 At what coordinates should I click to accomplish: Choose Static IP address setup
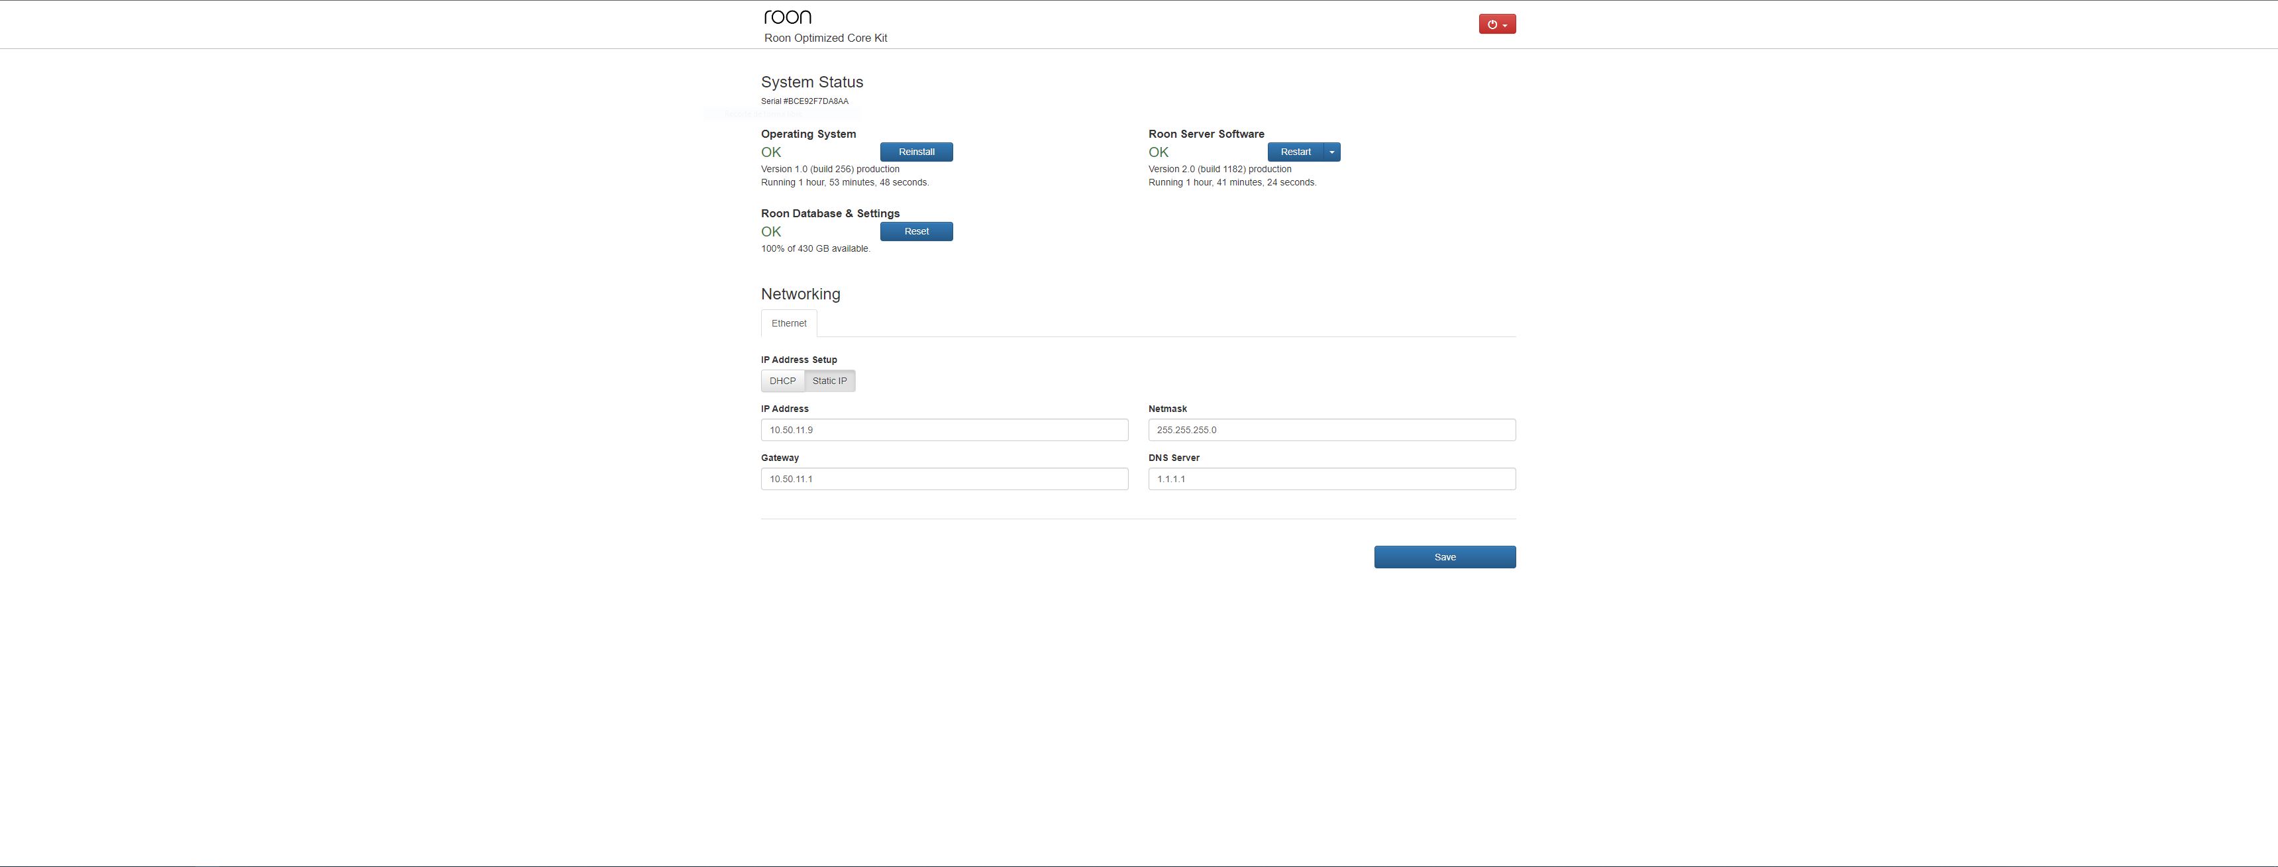(x=829, y=381)
